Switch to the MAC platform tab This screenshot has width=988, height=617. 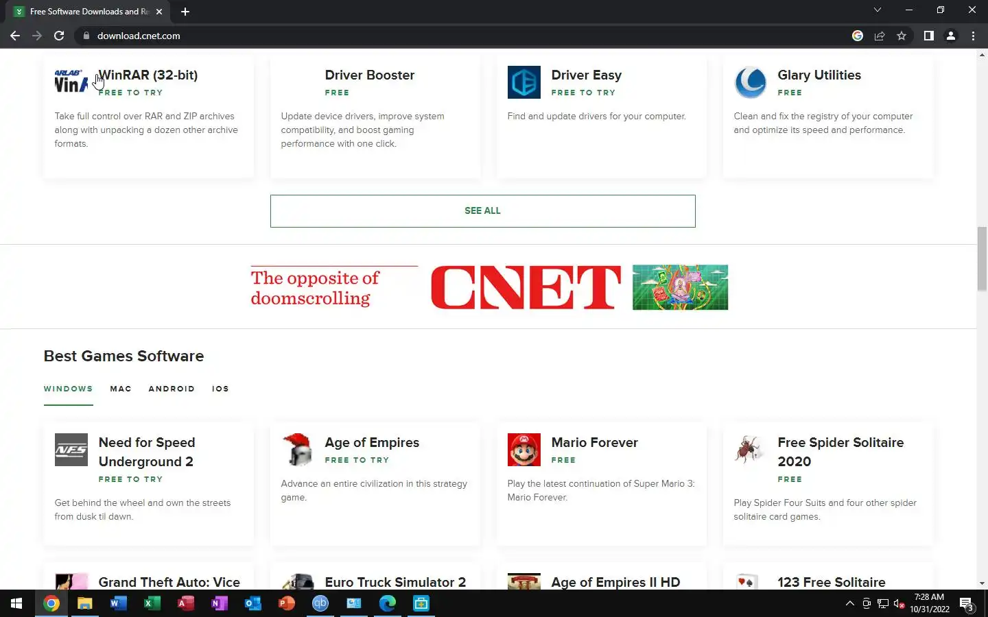click(x=121, y=389)
